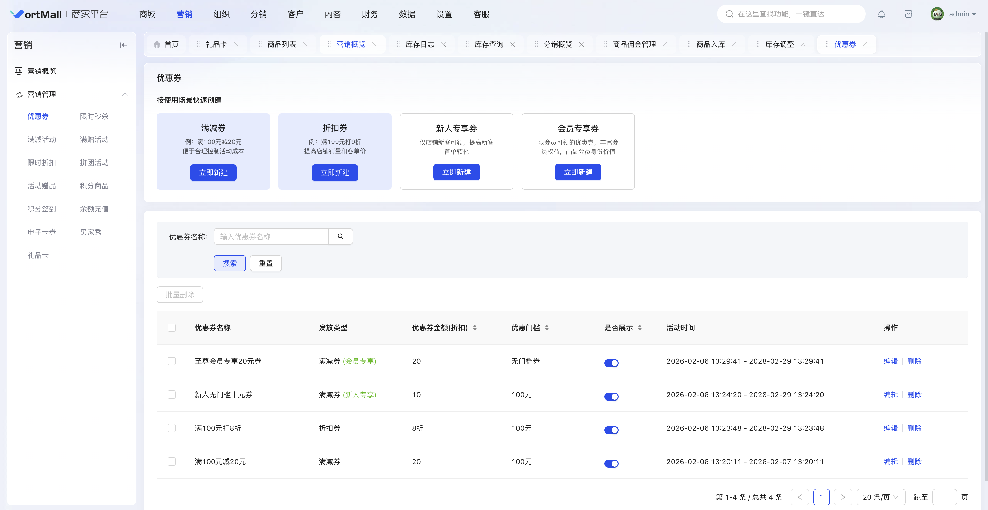Click the home icon tab 首页
Viewport: 988px width, 510px height.
click(166, 45)
